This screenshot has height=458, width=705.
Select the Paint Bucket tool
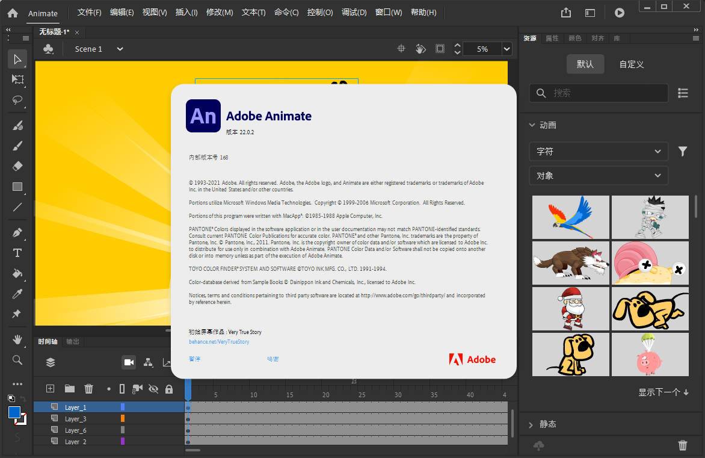[x=17, y=273]
